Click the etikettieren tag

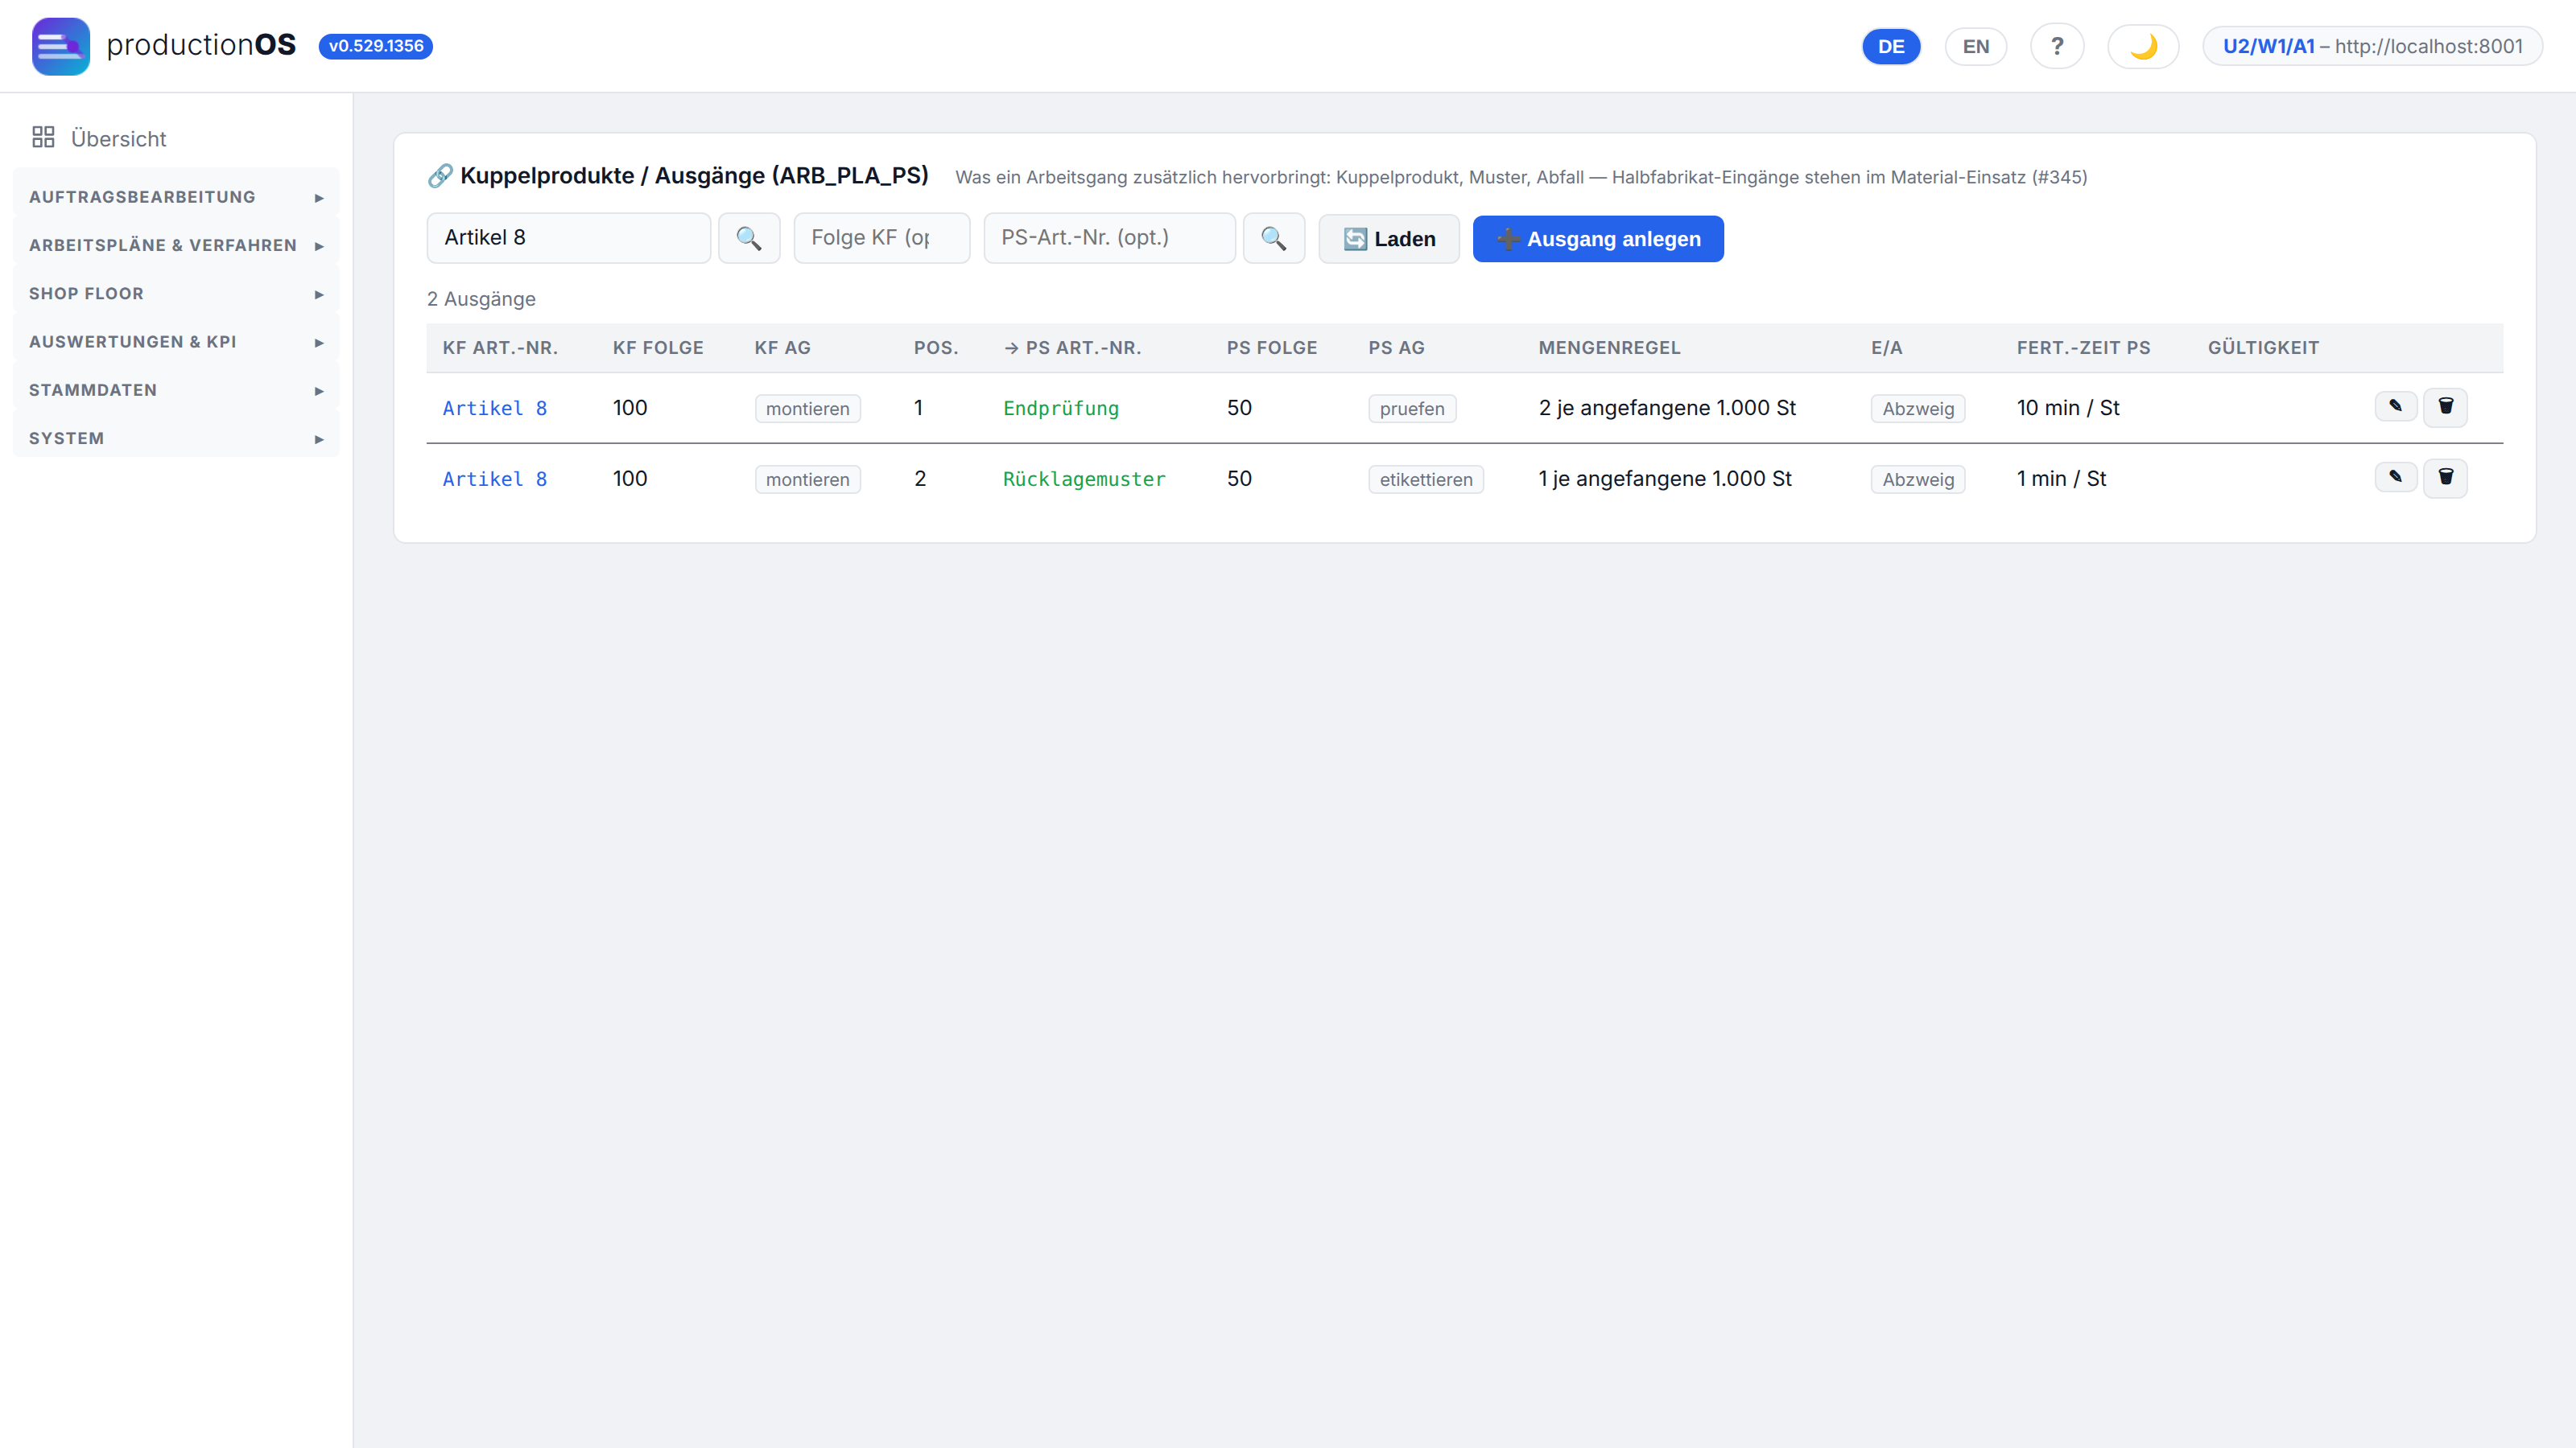click(x=1426, y=479)
